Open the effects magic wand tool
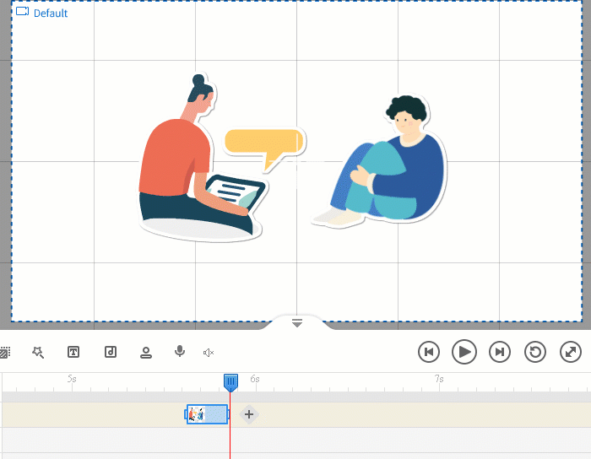Screen dimensions: 591x459 38,353
